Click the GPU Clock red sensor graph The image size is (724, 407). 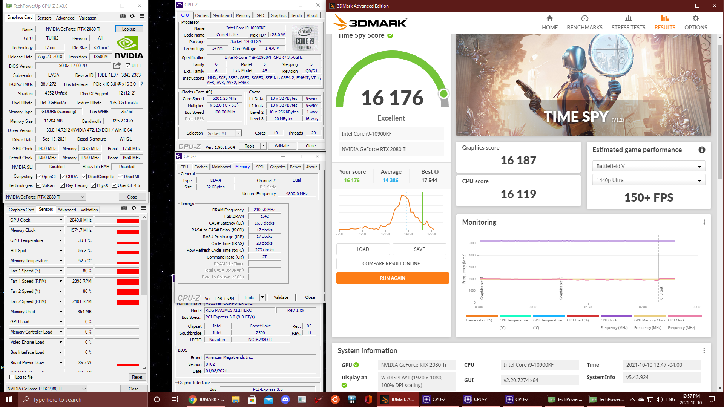(117, 220)
